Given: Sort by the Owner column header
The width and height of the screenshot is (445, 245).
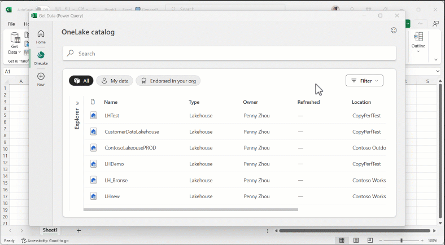Looking at the screenshot, I should (251, 102).
